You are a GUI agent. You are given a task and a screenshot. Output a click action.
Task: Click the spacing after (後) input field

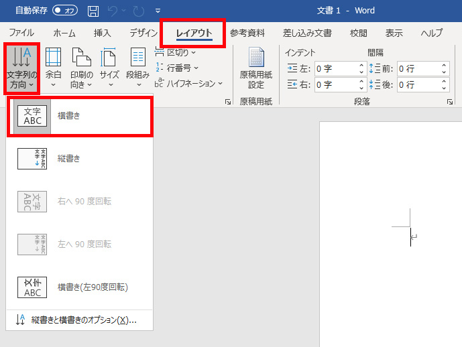click(x=418, y=85)
